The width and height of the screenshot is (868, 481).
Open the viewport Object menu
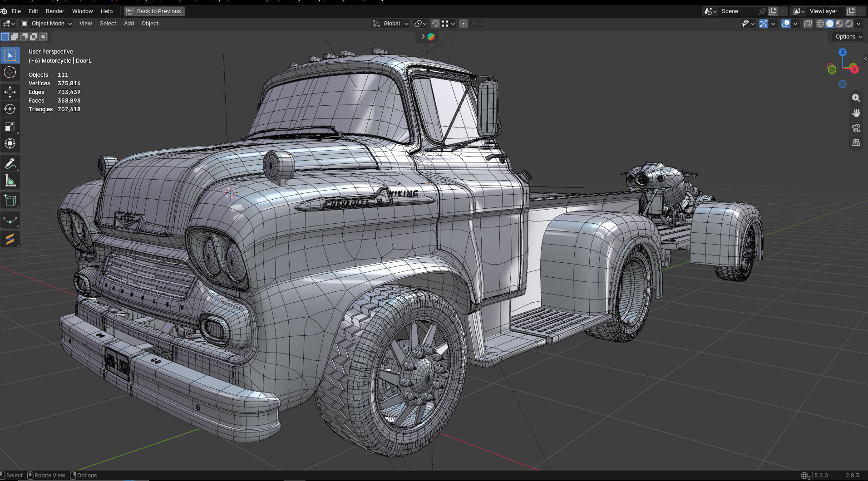pos(150,24)
